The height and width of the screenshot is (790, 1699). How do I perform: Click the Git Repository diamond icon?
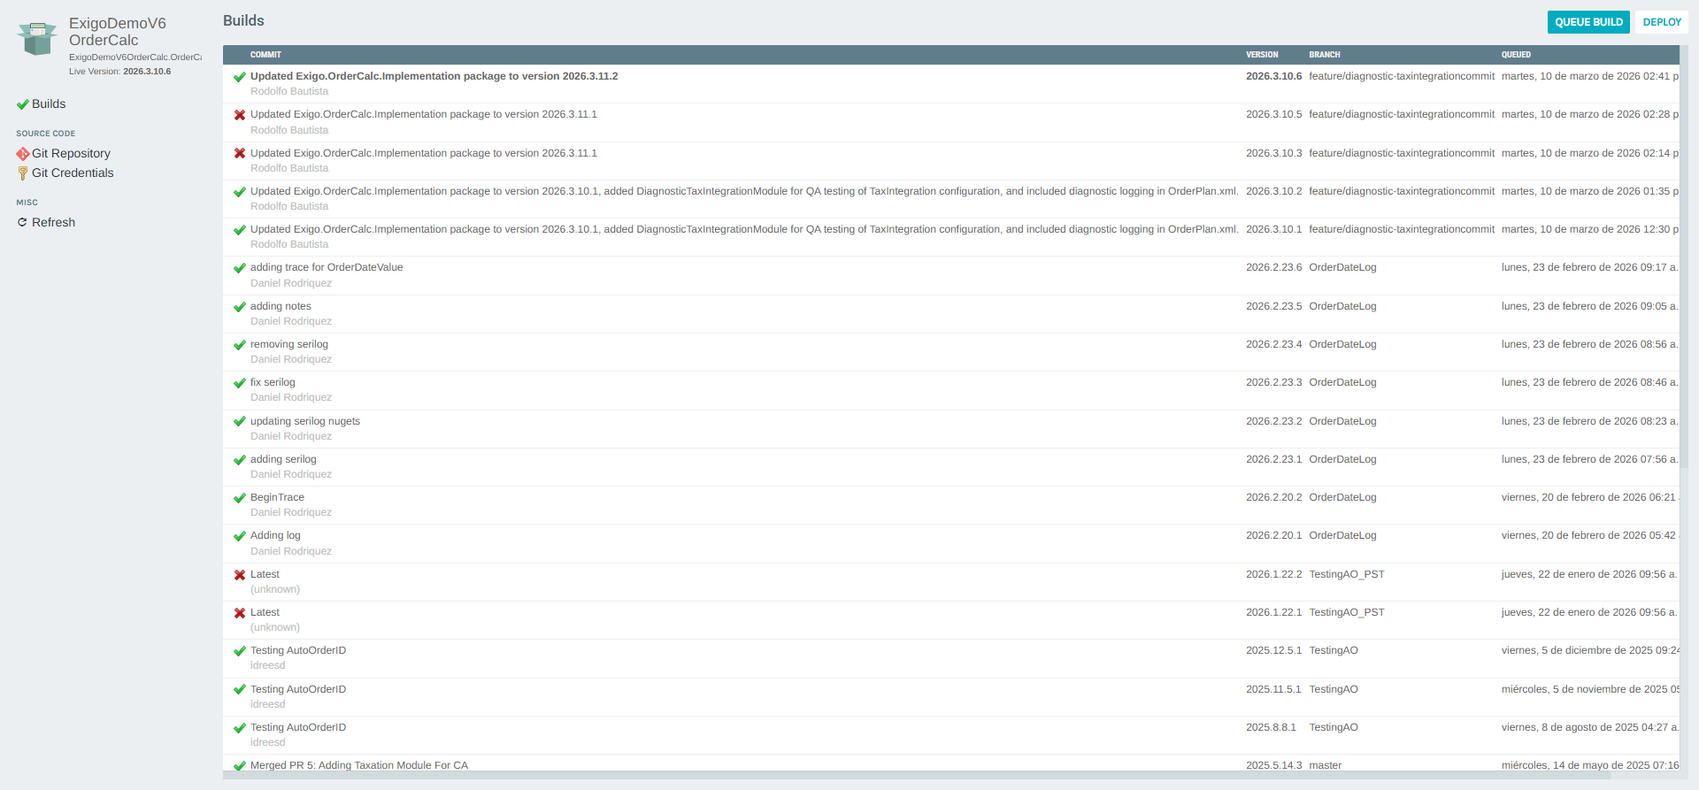(x=22, y=154)
